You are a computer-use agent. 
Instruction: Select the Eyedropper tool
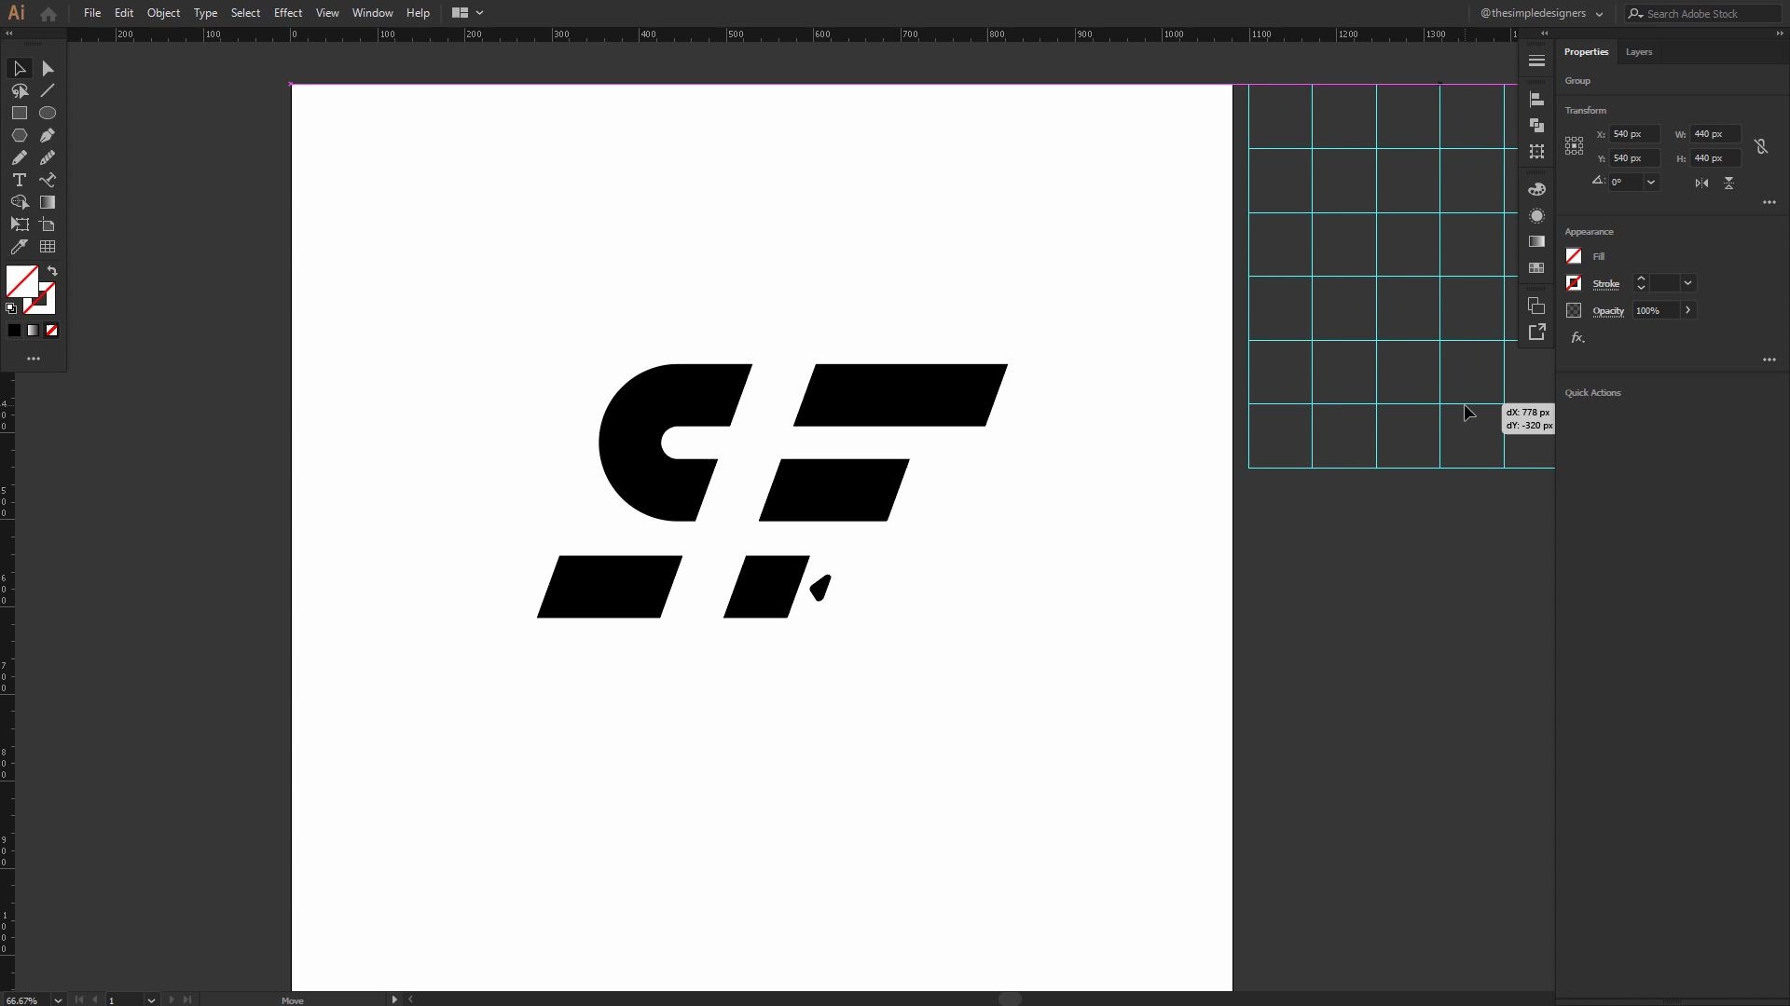(19, 246)
